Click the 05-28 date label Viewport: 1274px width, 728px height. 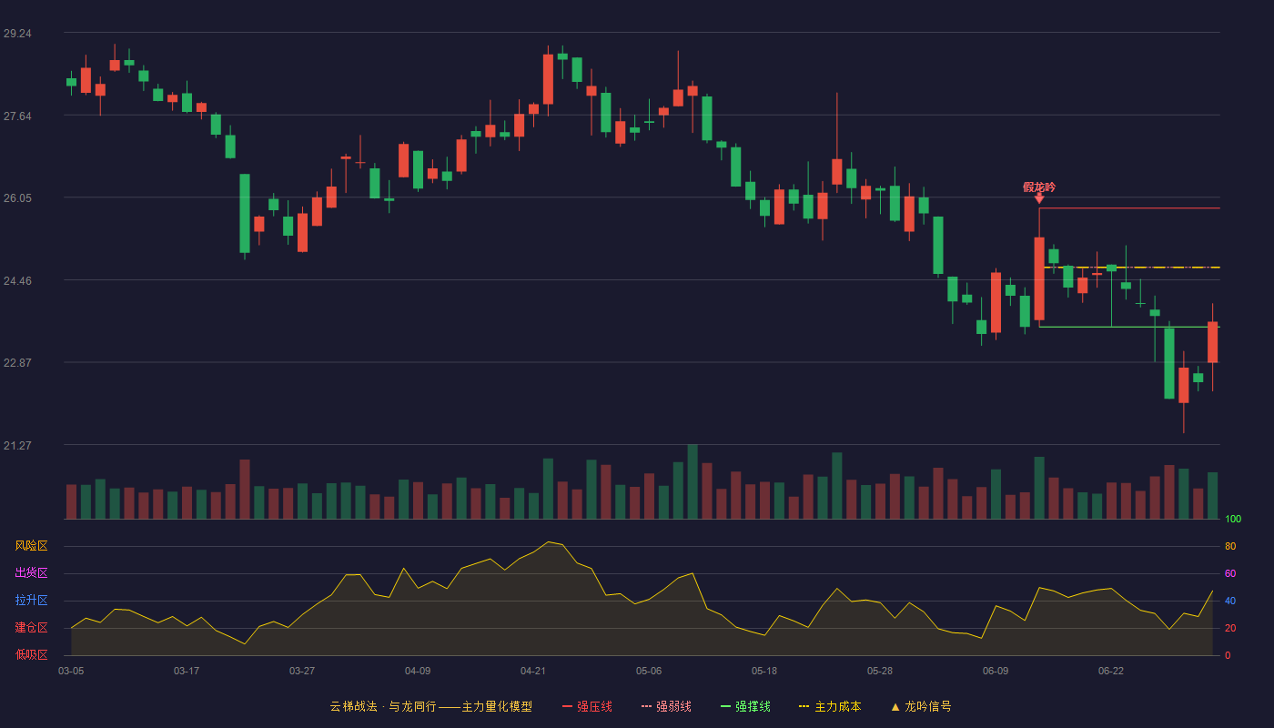click(880, 671)
